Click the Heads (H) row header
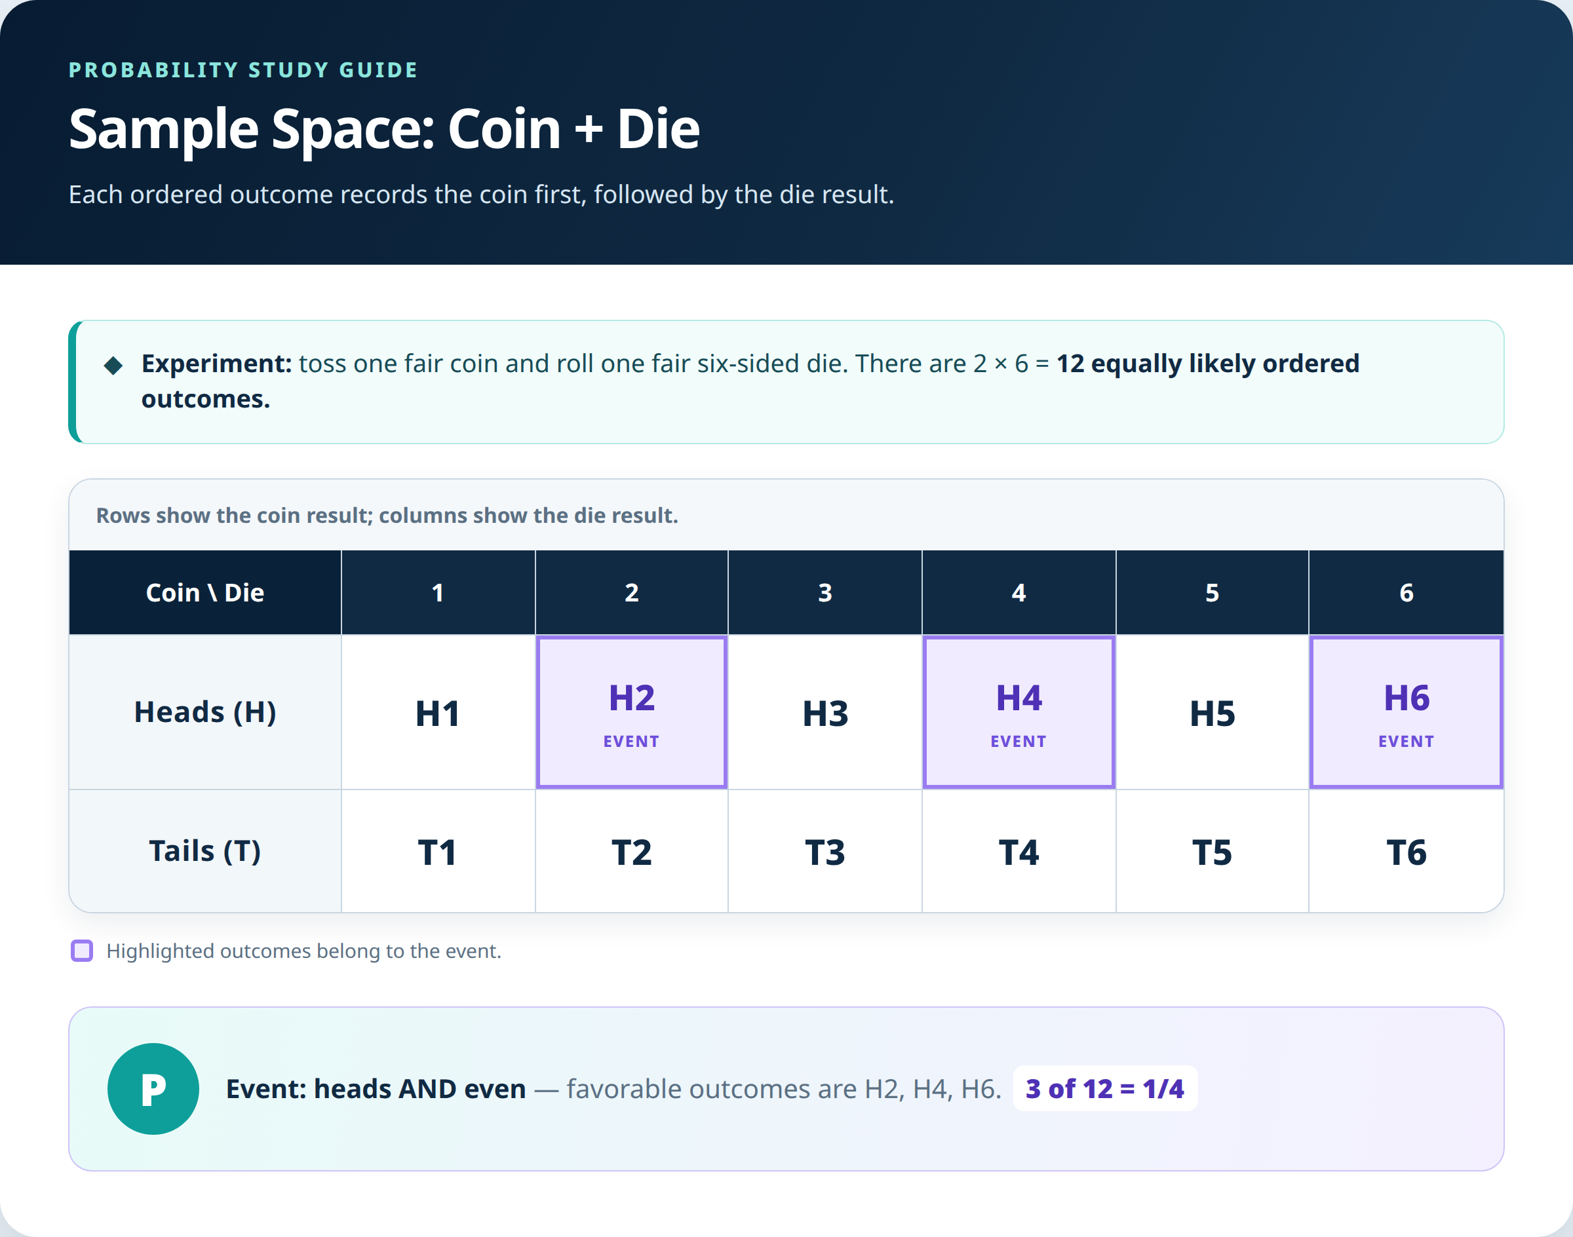Screen dimensions: 1573x1237 tap(205, 712)
